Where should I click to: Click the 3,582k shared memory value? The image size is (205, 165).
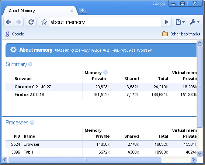(133, 87)
